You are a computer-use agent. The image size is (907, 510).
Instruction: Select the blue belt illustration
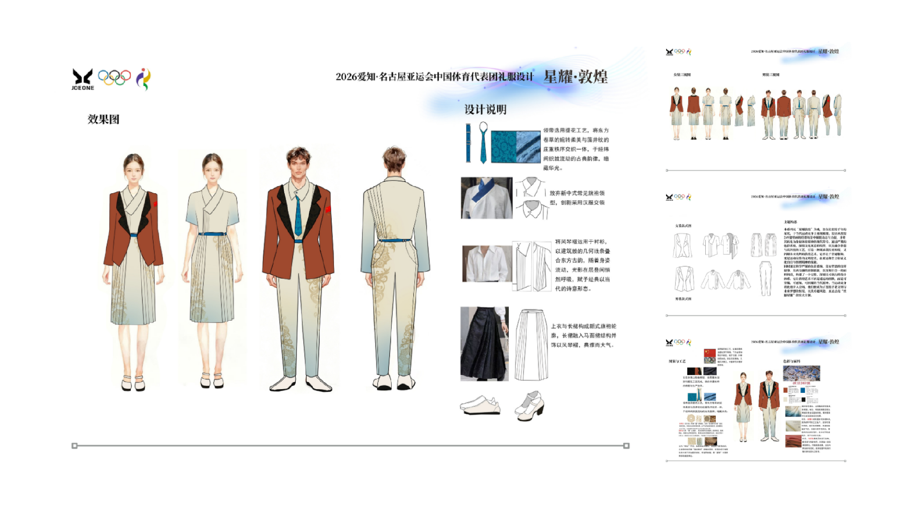pos(468,144)
